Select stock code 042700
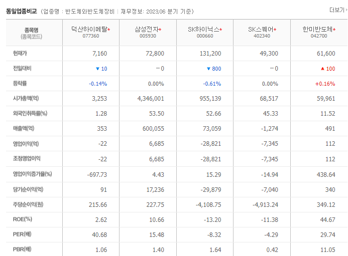Image resolution: width=348 pixels, height=256 pixels. [319, 36]
